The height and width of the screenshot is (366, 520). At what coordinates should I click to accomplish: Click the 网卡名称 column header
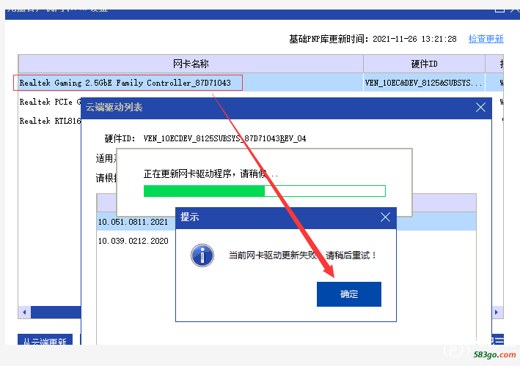coord(191,64)
